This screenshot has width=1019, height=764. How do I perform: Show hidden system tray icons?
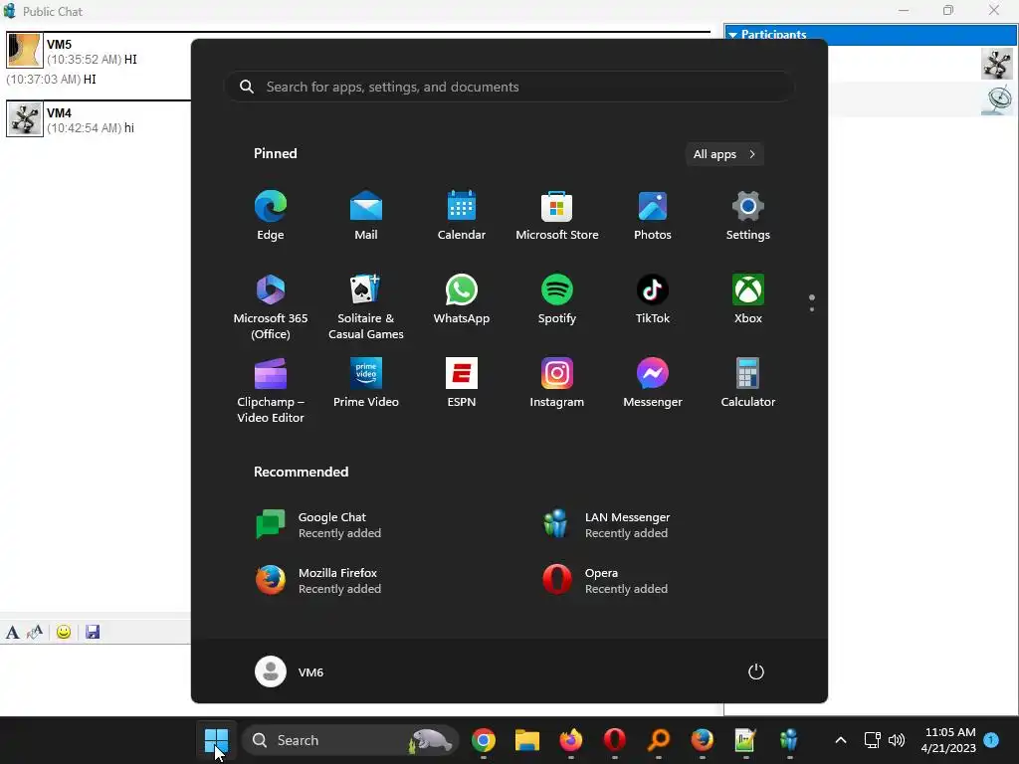[840, 740]
